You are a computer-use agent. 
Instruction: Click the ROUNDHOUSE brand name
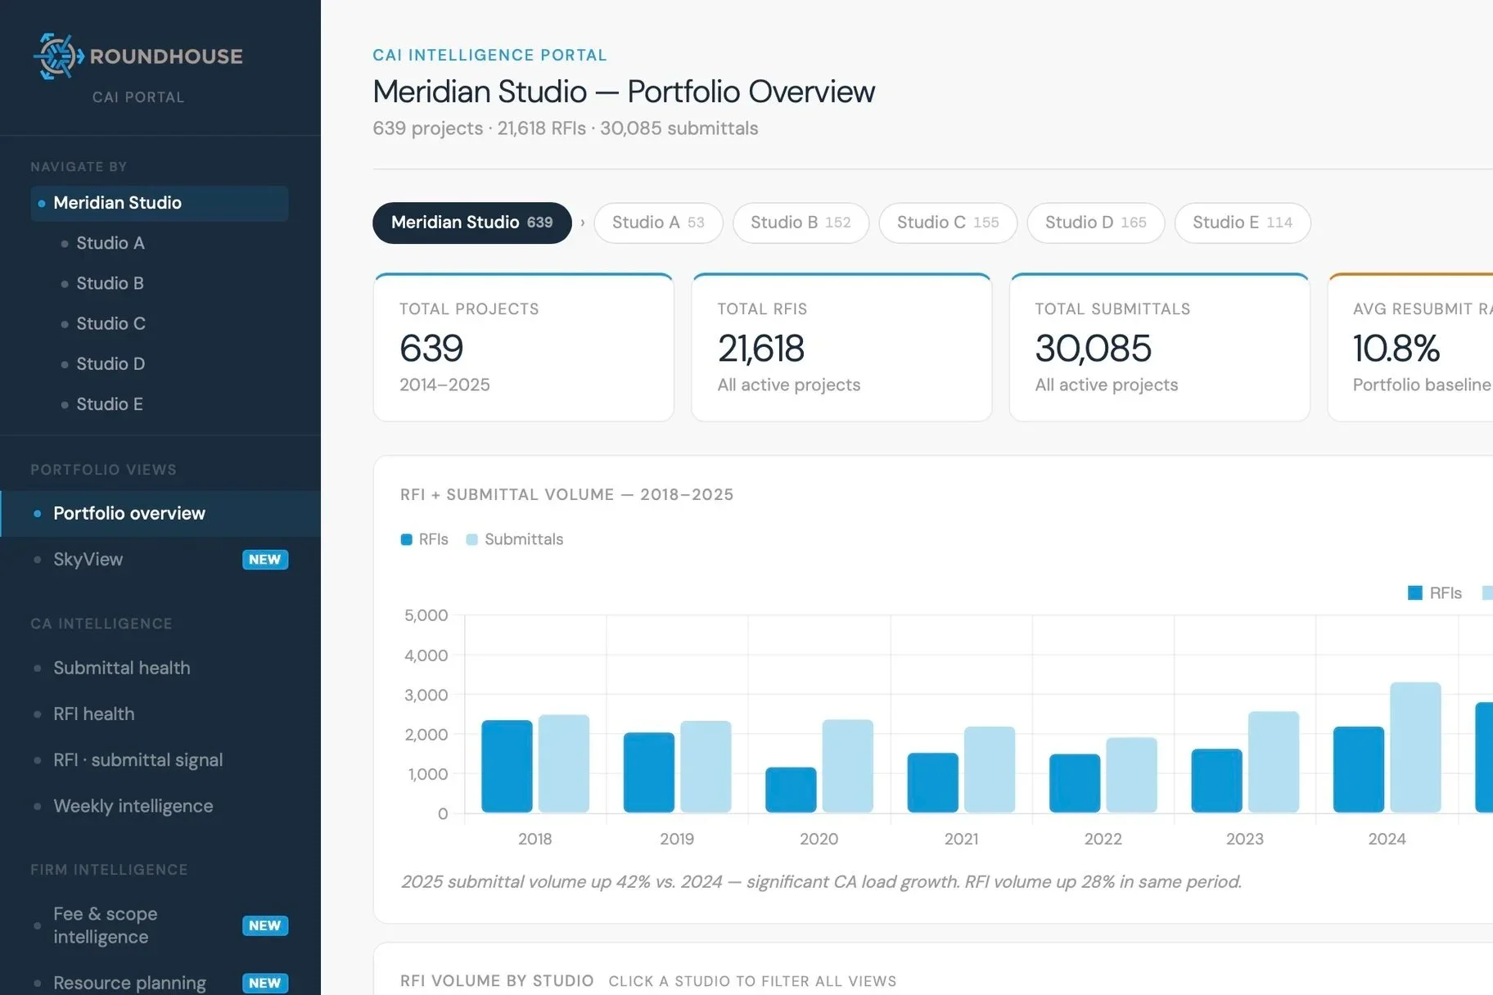(x=166, y=56)
